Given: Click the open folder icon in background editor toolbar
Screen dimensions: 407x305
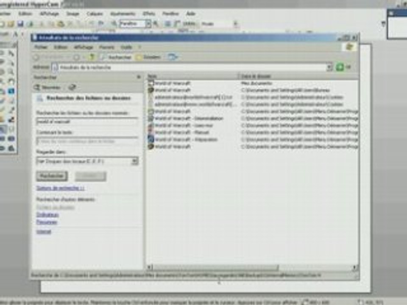Looking at the screenshot, I should [x=11, y=24].
